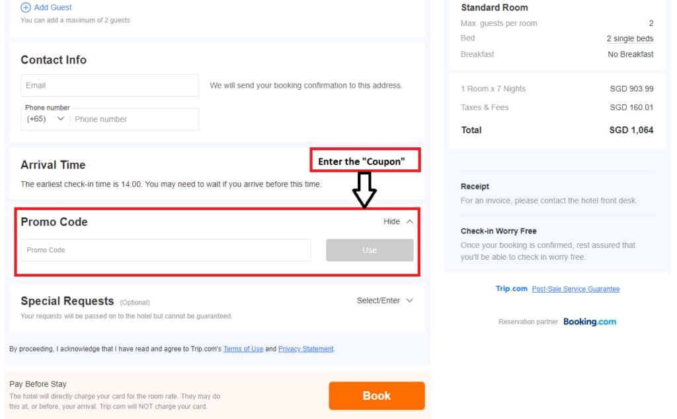Click the Promo Code heading
The height and width of the screenshot is (419, 677).
(54, 222)
